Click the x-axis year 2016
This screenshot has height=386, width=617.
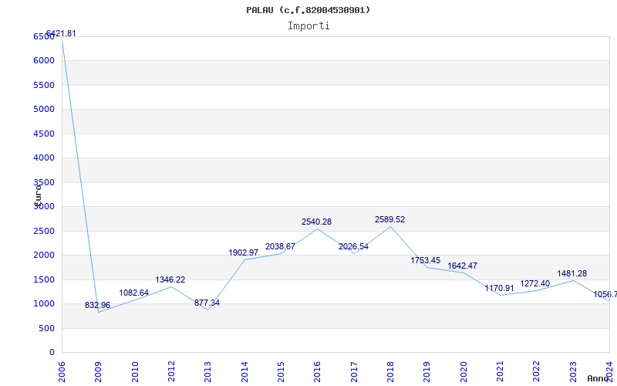pyautogui.click(x=318, y=372)
